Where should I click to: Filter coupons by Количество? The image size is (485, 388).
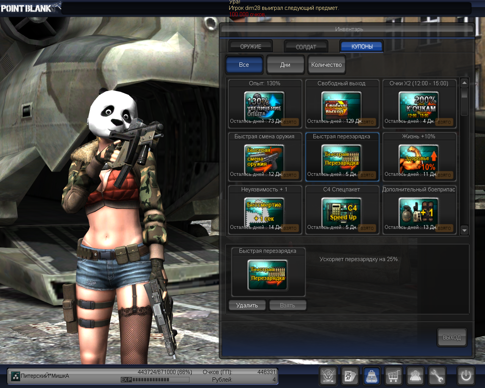(327, 65)
